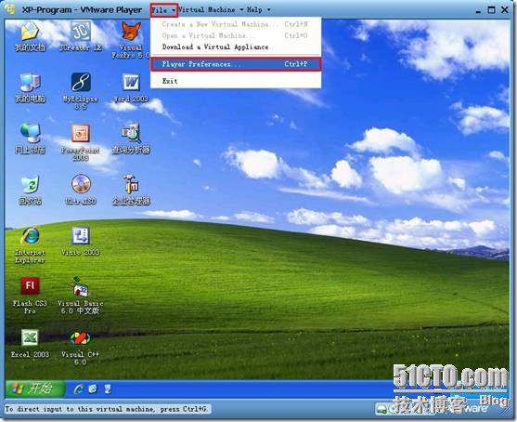Viewport: 517px width, 422px height.
Task: Click the Ctrl+G input hint in status bar
Action: coord(108,409)
